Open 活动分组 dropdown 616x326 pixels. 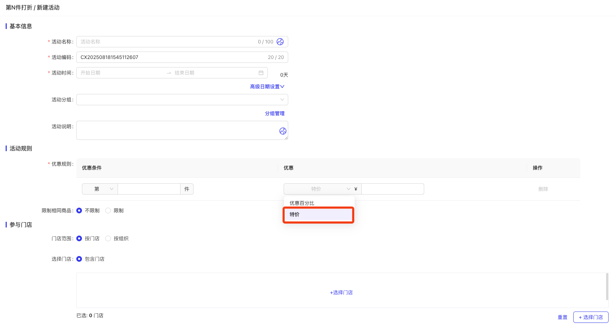coord(182,100)
